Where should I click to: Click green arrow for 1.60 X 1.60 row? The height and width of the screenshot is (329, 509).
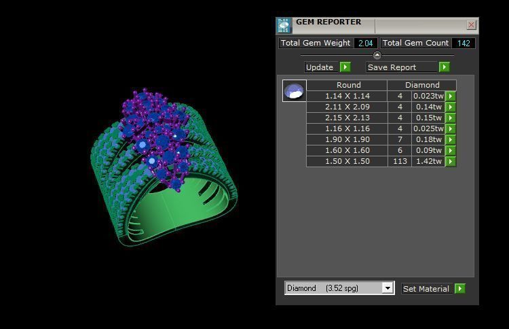pos(451,150)
